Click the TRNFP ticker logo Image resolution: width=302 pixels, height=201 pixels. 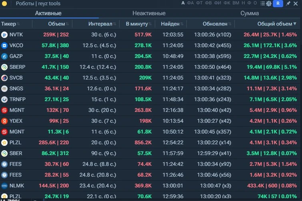pyautogui.click(x=4, y=99)
